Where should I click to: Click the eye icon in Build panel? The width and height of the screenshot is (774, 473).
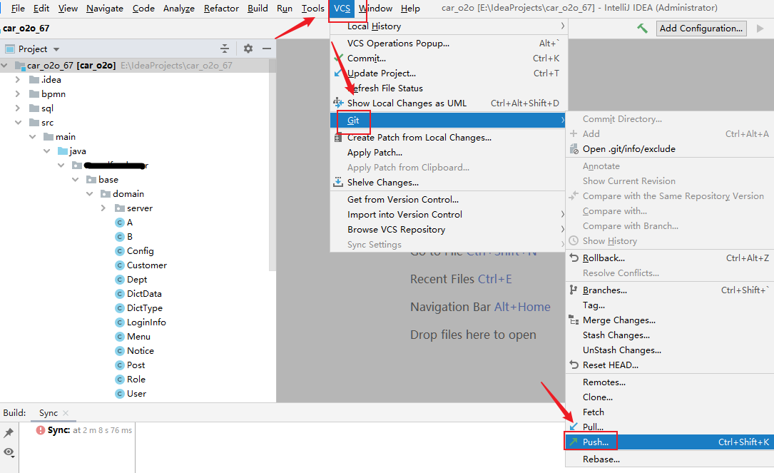click(x=9, y=452)
